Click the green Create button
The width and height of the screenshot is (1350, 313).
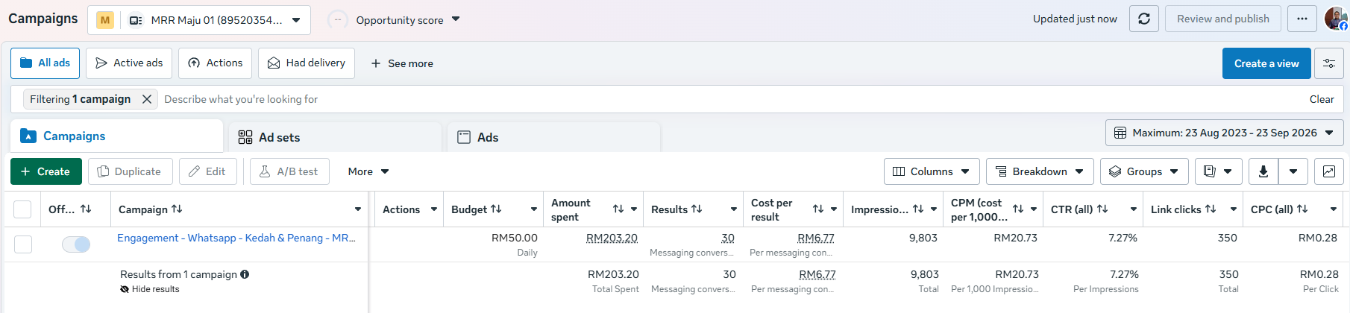click(x=46, y=171)
